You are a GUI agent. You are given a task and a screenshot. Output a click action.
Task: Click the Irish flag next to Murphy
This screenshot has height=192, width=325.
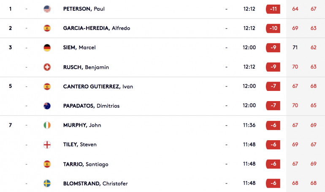click(x=47, y=125)
